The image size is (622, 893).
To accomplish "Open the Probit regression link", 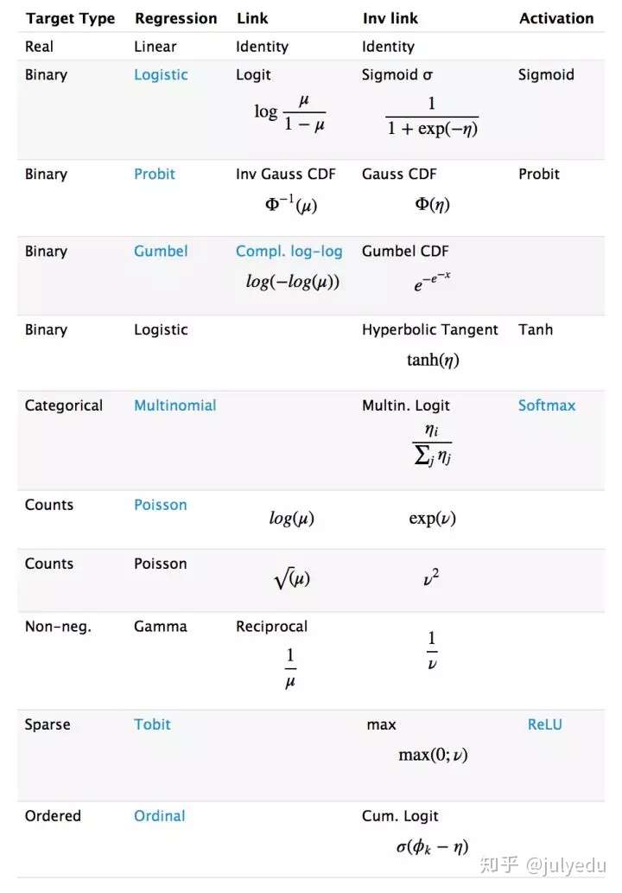I will pos(155,174).
